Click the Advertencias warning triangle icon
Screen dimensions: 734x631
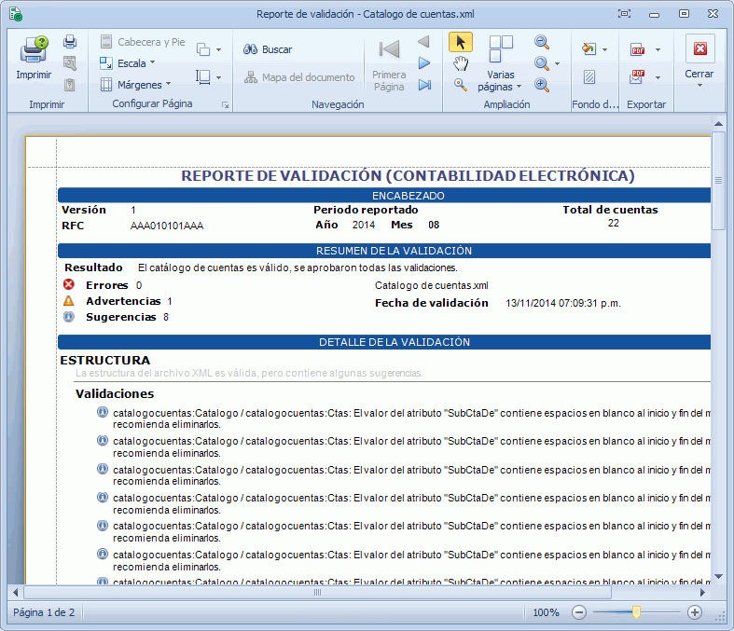[x=69, y=301]
